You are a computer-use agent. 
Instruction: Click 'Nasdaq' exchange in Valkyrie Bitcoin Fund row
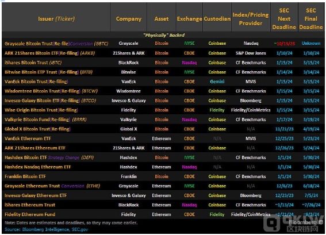click(189, 120)
